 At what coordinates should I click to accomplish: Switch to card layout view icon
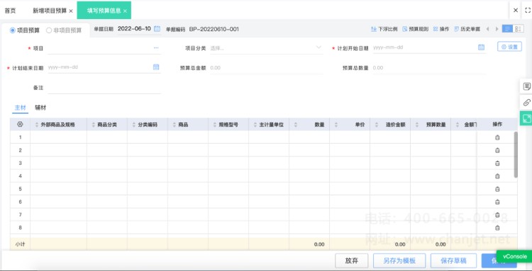[518, 29]
